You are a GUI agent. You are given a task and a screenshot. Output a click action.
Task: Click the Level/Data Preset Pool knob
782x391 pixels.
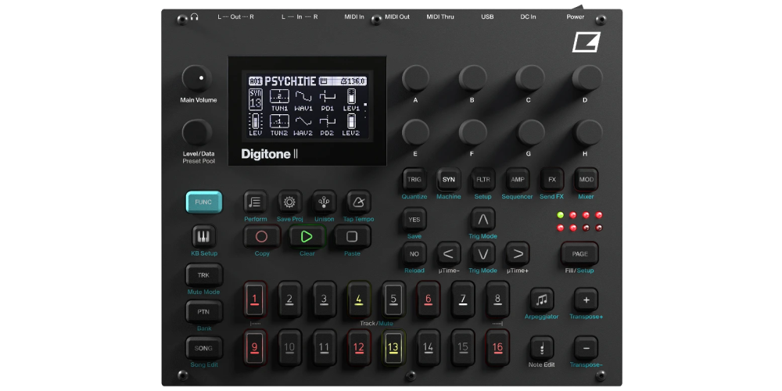click(197, 133)
